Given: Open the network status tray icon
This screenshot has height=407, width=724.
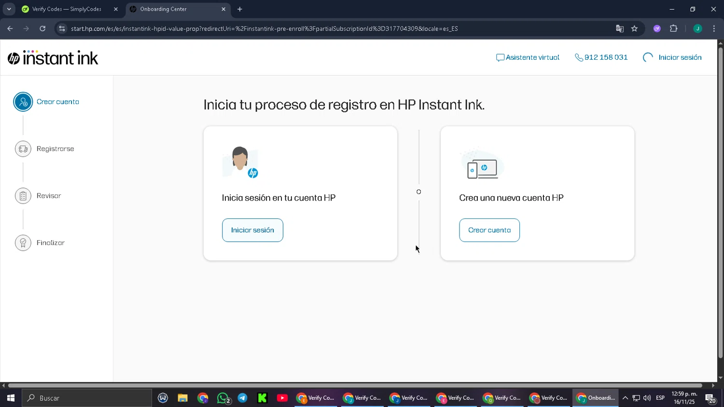Looking at the screenshot, I should click(x=636, y=398).
